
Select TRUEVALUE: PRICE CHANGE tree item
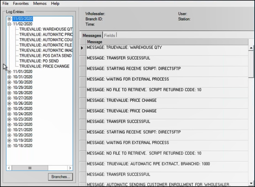[x=44, y=66]
